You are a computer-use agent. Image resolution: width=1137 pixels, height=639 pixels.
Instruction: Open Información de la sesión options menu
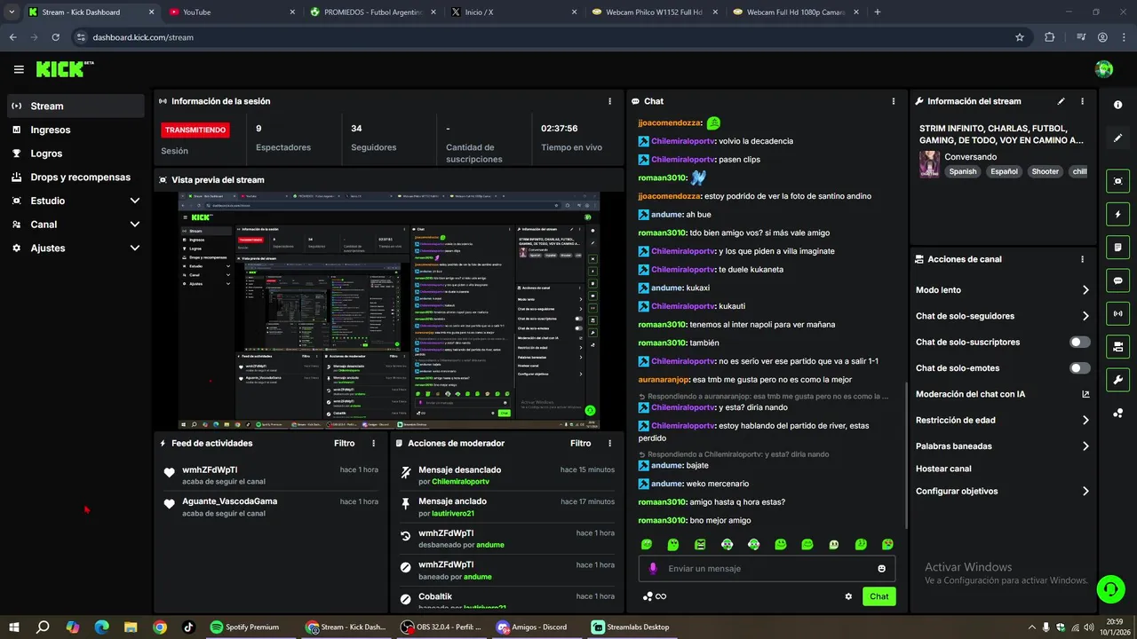click(x=609, y=101)
